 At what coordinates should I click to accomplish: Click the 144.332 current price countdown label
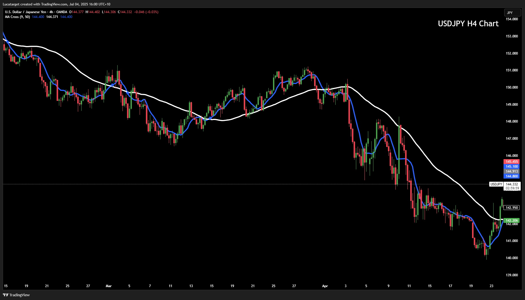(x=512, y=186)
